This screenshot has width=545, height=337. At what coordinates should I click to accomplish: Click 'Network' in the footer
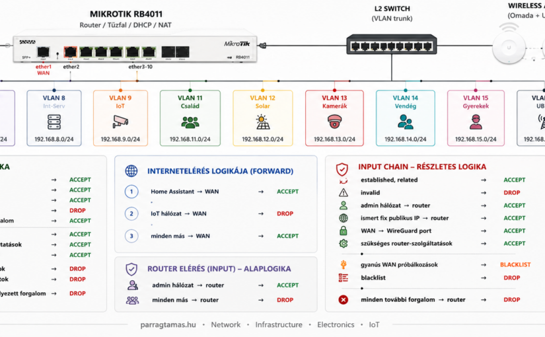point(225,325)
